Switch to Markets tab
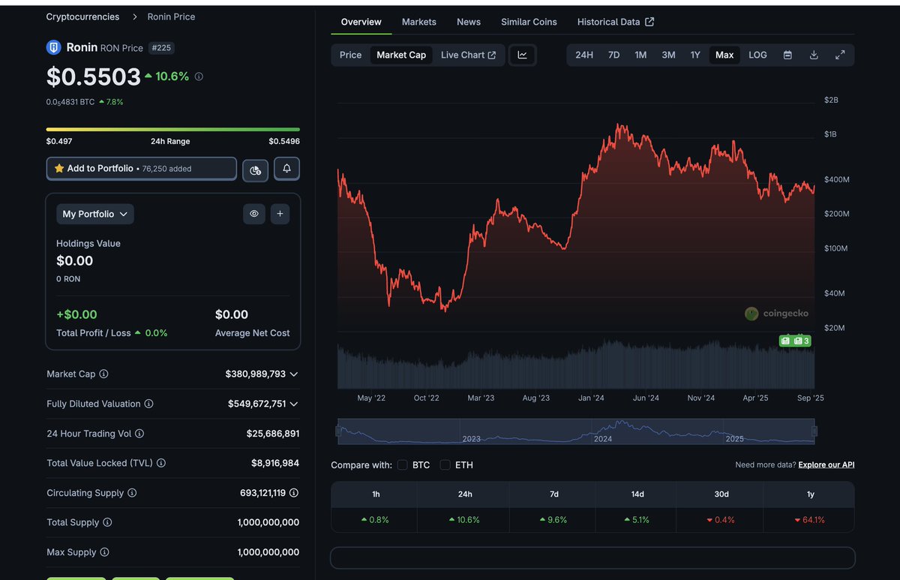The height and width of the screenshot is (580, 900). (419, 22)
